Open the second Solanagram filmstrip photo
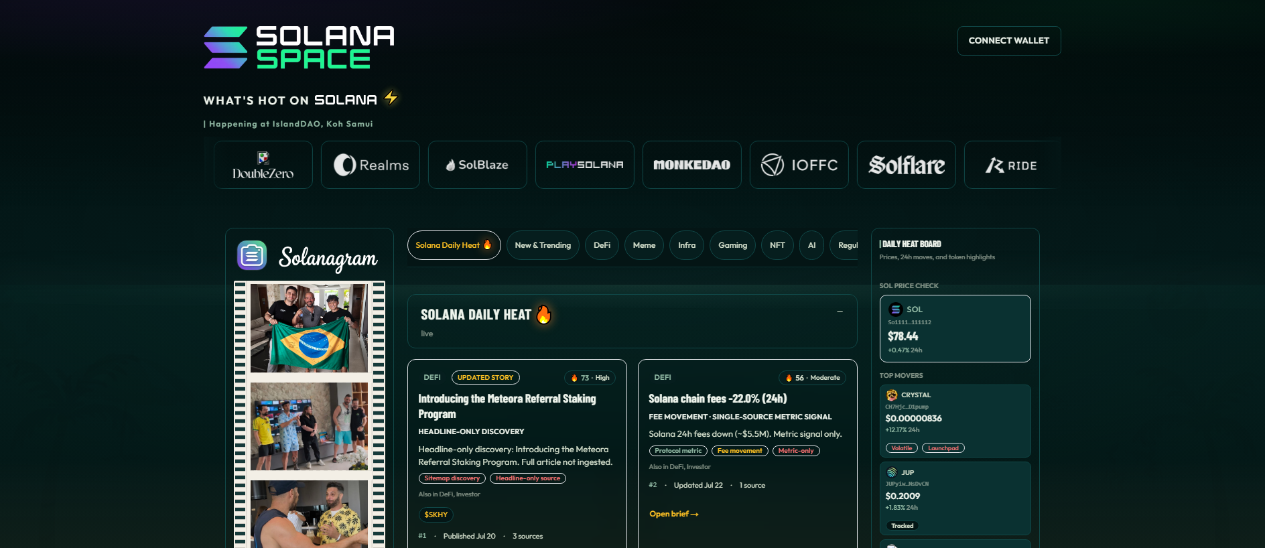The height and width of the screenshot is (548, 1265). tap(309, 427)
